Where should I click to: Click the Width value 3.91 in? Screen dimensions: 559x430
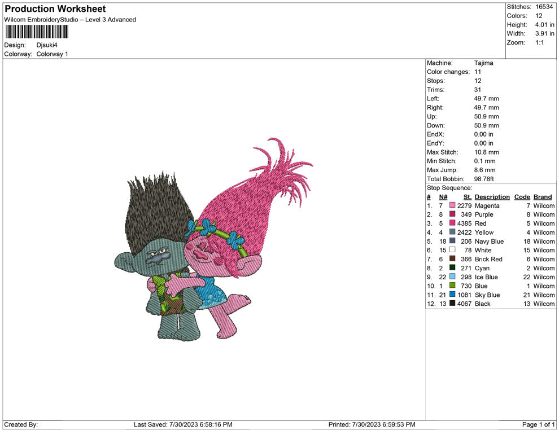pos(545,33)
